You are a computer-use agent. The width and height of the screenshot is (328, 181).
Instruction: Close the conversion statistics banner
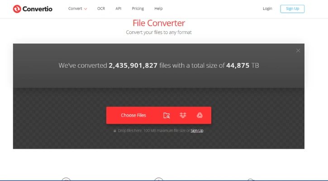click(x=298, y=51)
